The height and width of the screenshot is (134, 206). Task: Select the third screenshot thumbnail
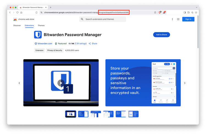pos(96,114)
